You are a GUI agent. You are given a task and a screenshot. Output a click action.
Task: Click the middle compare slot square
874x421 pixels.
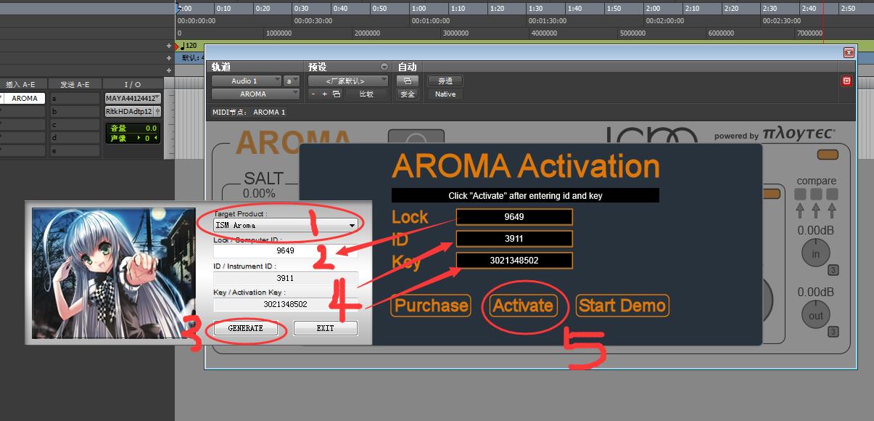point(816,194)
